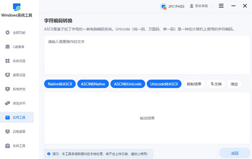Screen dimensions: 252x159
Task: Click the account avatar icon in header
Action: click(164, 7)
